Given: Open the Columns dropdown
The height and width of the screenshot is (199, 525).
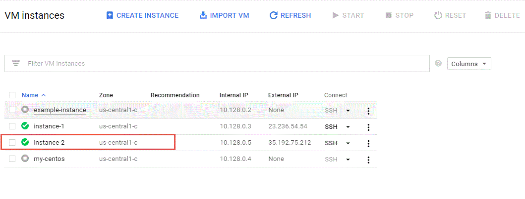Looking at the screenshot, I should 468,64.
